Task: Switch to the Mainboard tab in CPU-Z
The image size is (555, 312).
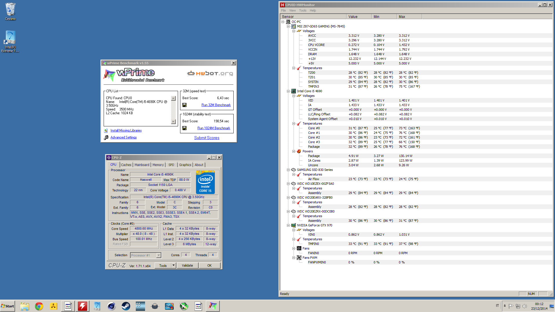Action: [x=142, y=165]
